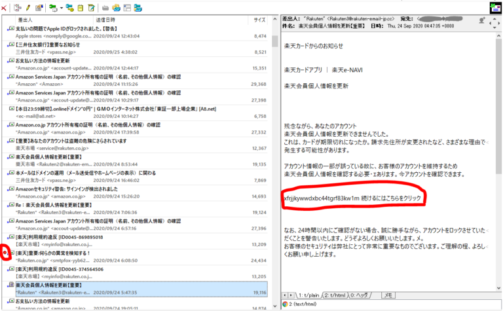The image size is (503, 311).
Task: Click the down arrow of header navigation pad
Action: pyautogui.click(x=494, y=27)
